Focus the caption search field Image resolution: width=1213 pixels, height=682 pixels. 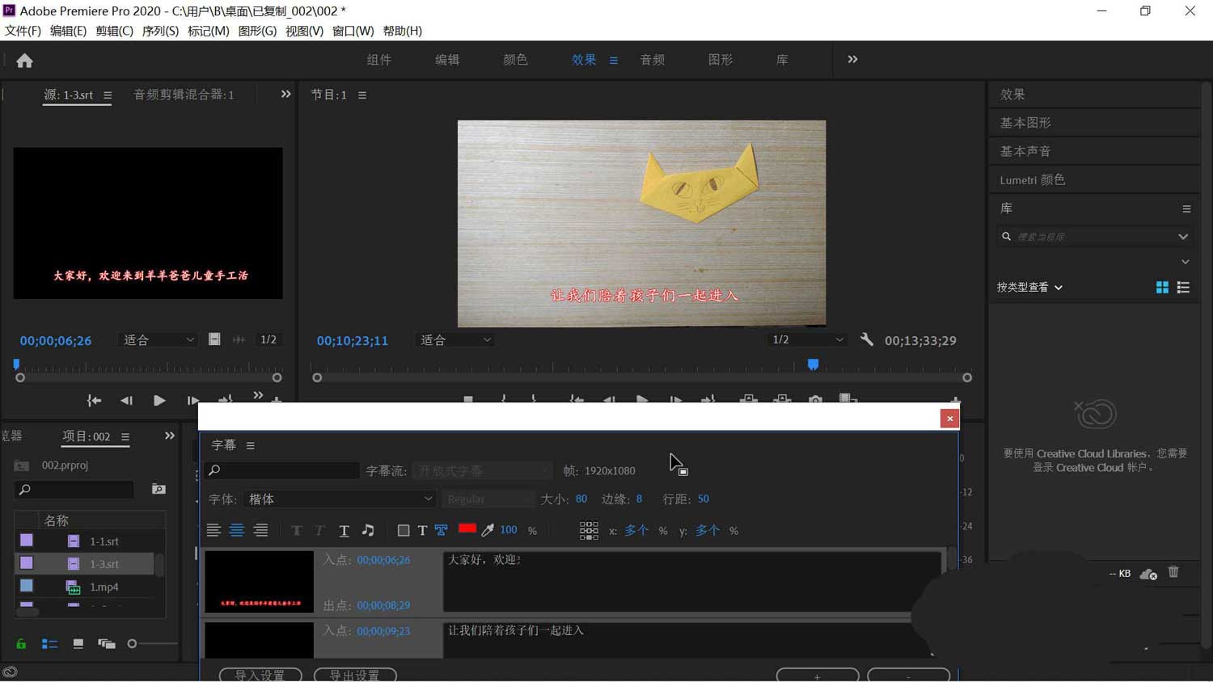pyautogui.click(x=281, y=470)
